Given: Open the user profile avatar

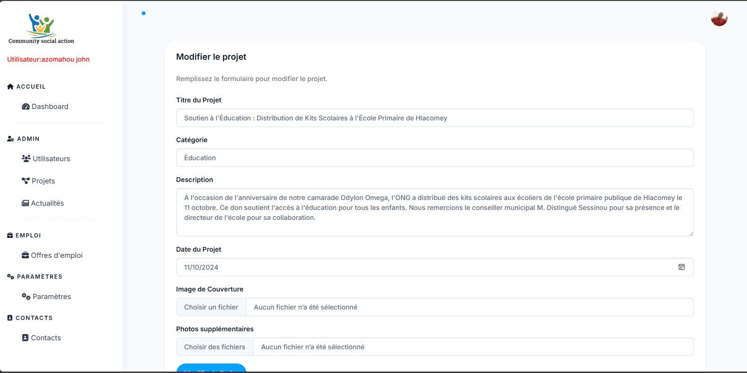Looking at the screenshot, I should click(719, 18).
